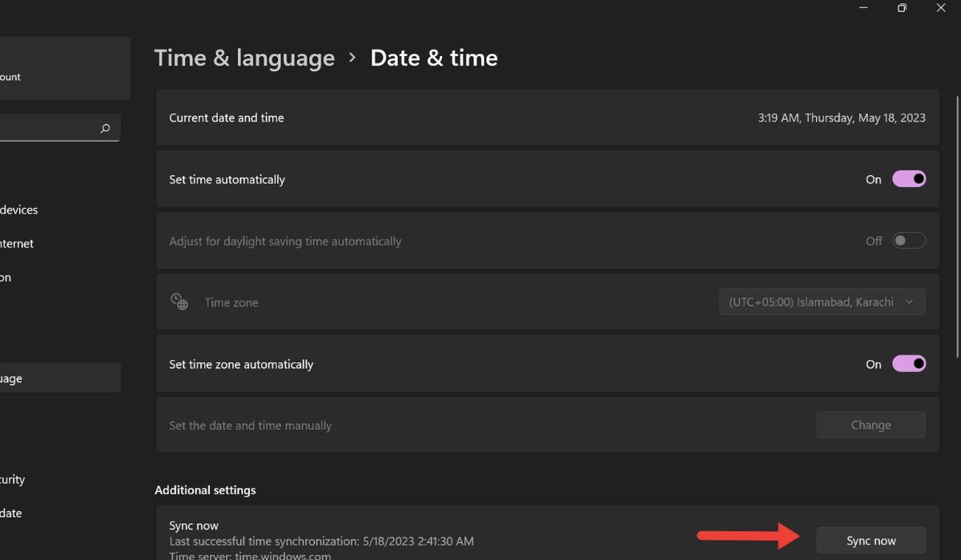Navigate to Windows Update in the sidebar
The height and width of the screenshot is (560, 961).
click(x=11, y=513)
